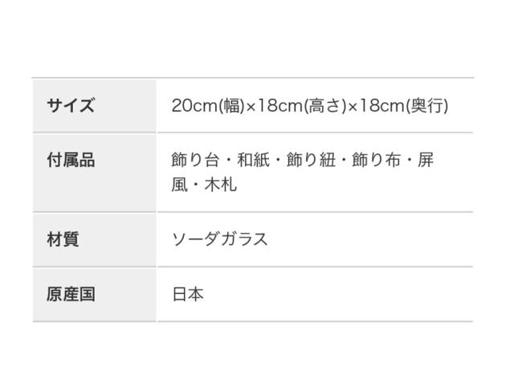Click the ソーダガラス material value

(x=219, y=239)
